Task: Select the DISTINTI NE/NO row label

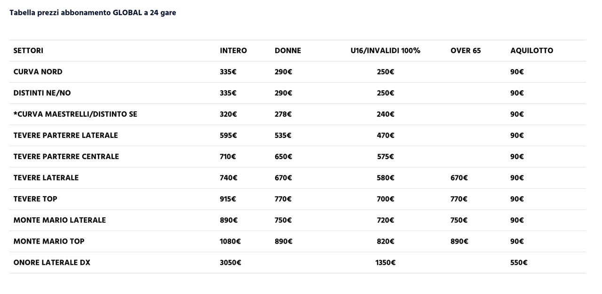Action: (42, 93)
